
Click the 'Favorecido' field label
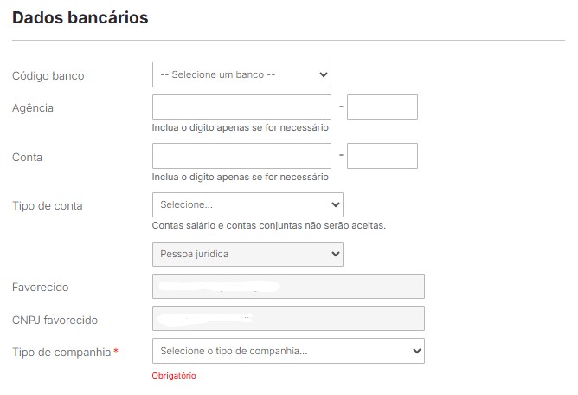[41, 288]
